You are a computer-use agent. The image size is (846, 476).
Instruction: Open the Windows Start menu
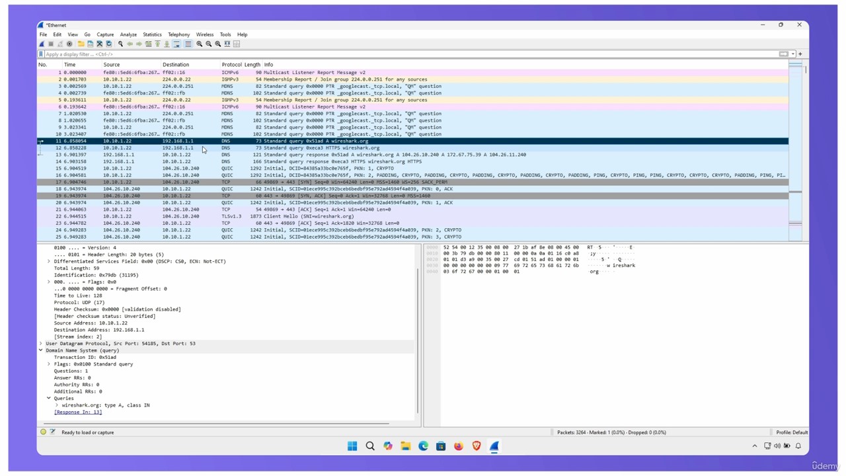(352, 446)
